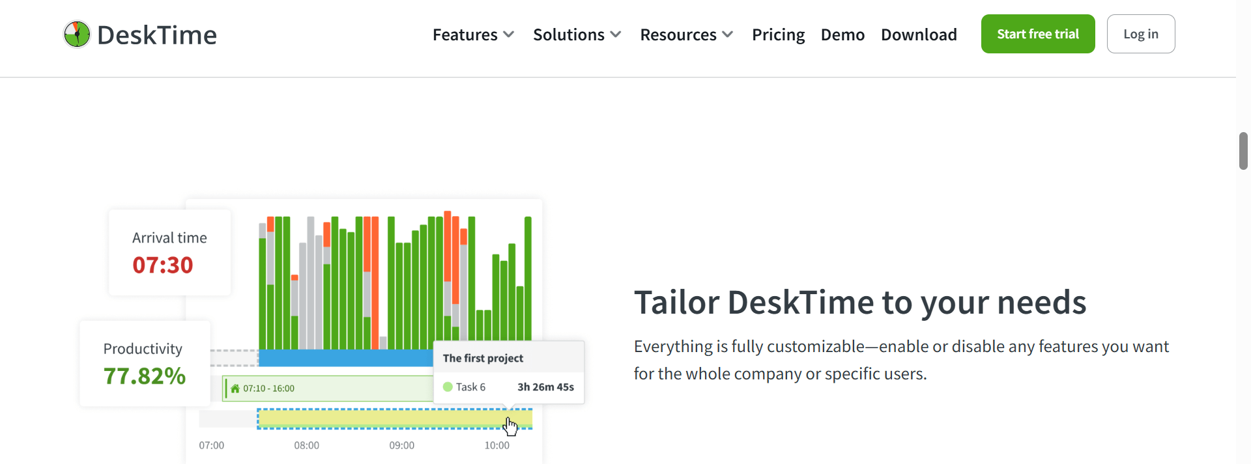This screenshot has height=464, width=1251.
Task: Click the 10:00 time axis label
Action: pyautogui.click(x=497, y=446)
